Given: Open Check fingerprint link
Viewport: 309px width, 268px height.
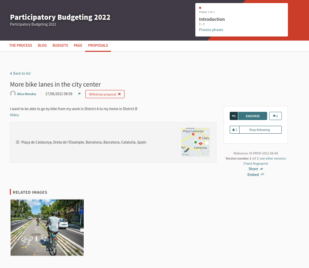Looking at the screenshot, I should pyautogui.click(x=256, y=164).
